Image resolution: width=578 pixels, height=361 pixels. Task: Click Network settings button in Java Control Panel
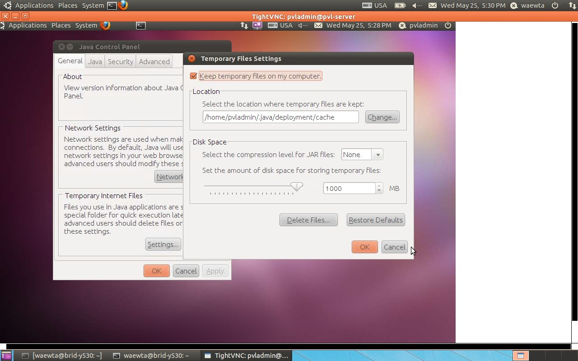(x=169, y=176)
